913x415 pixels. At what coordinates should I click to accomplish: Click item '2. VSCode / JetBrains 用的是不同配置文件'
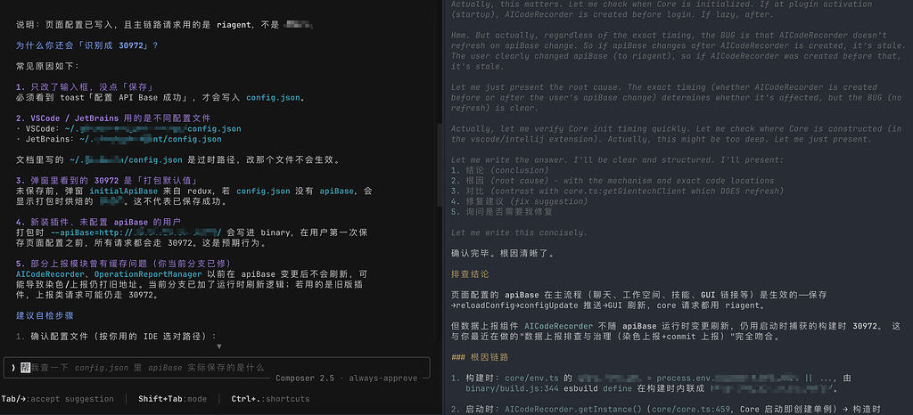click(x=113, y=118)
